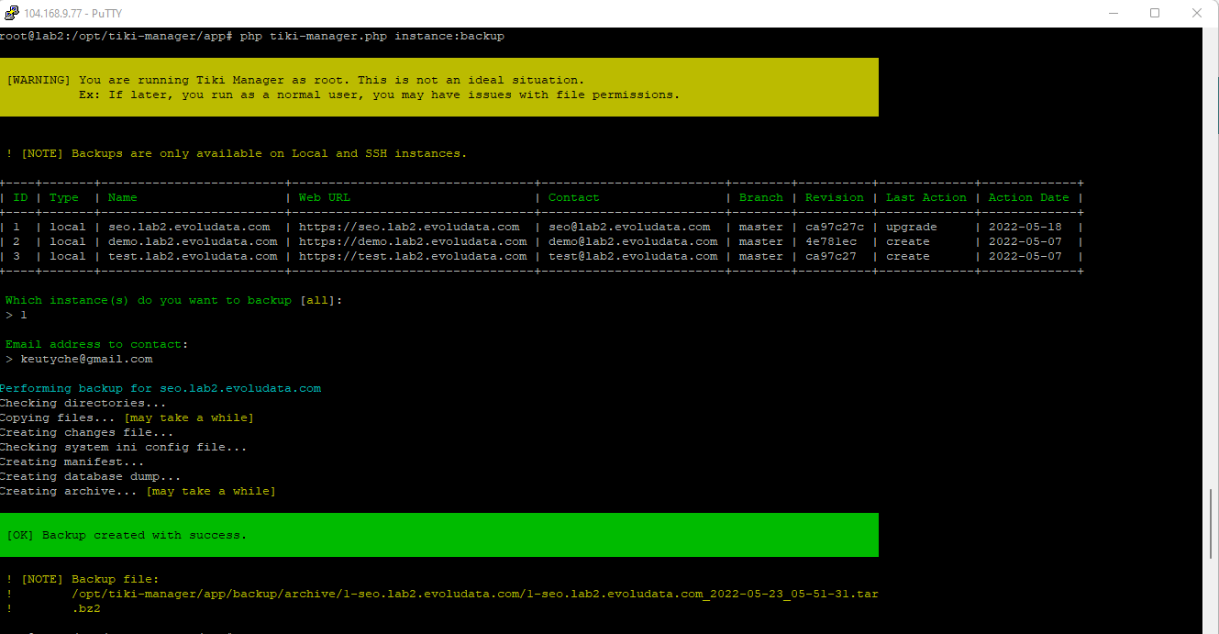Click the Name cell 'demo.lab2.evoludata.com'
The width and height of the screenshot is (1219, 634).
[193, 241]
